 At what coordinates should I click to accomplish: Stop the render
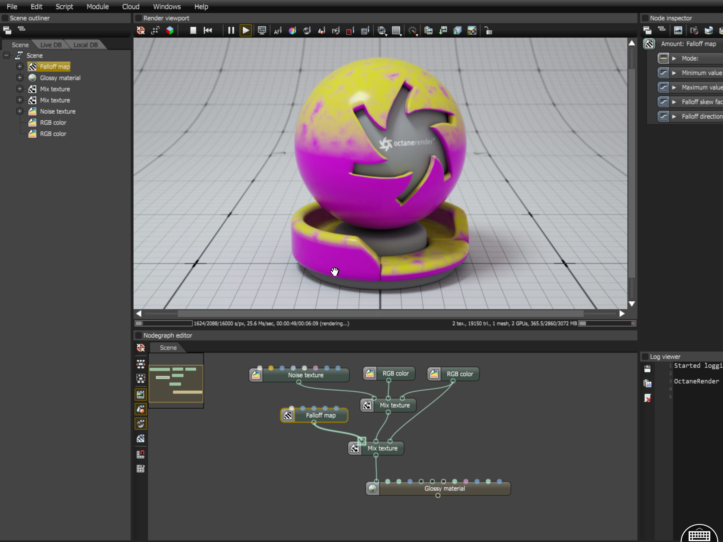(x=193, y=31)
